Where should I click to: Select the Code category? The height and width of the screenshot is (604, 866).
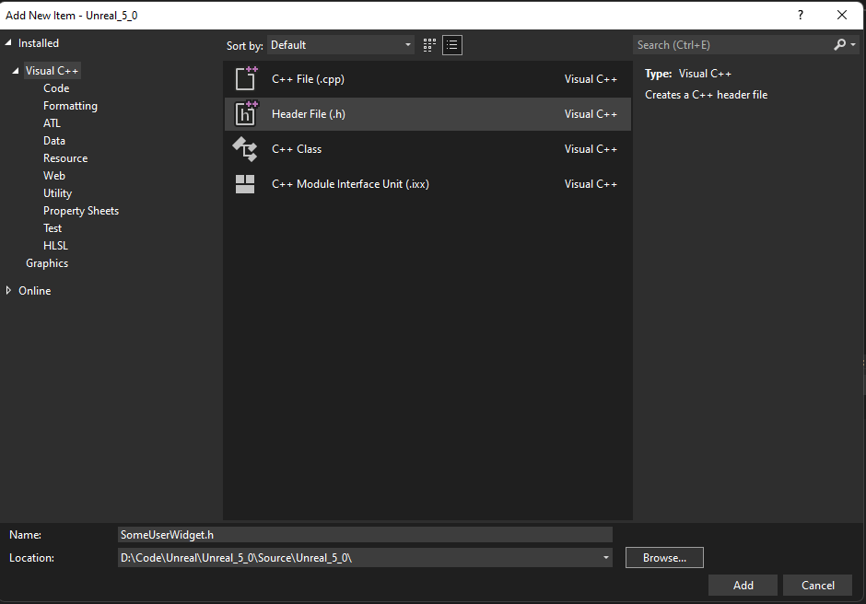click(55, 87)
